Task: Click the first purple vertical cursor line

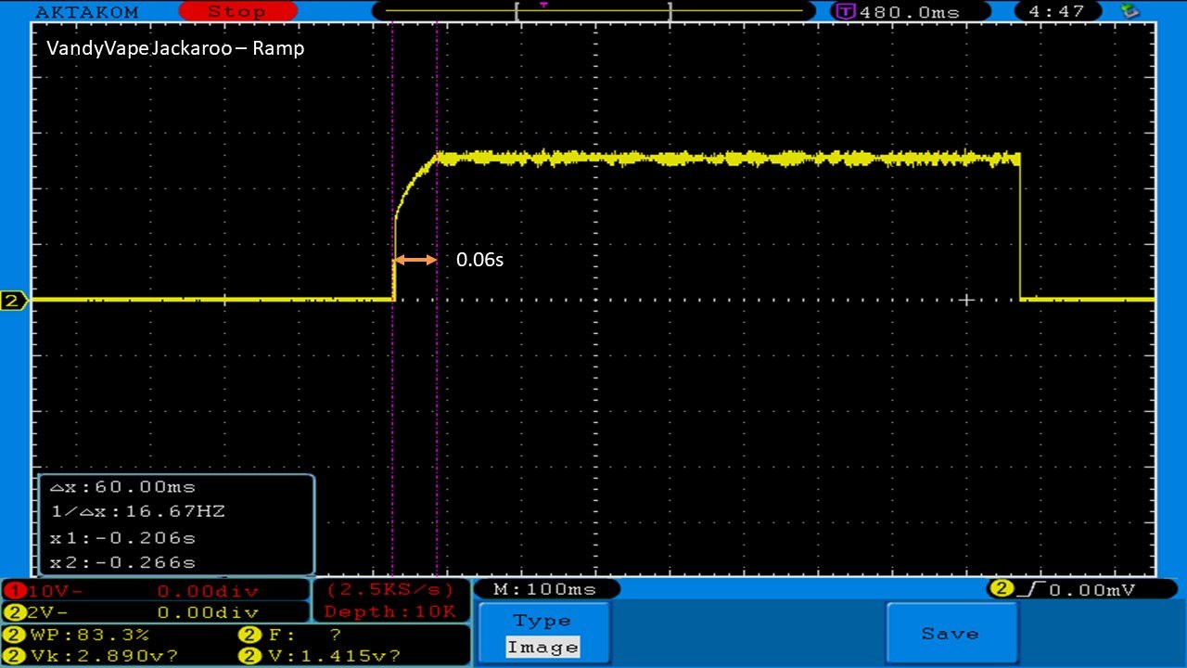Action: coord(393,417)
